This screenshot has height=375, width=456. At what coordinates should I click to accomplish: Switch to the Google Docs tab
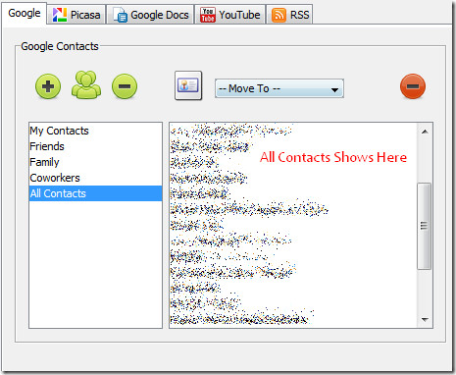tap(151, 15)
